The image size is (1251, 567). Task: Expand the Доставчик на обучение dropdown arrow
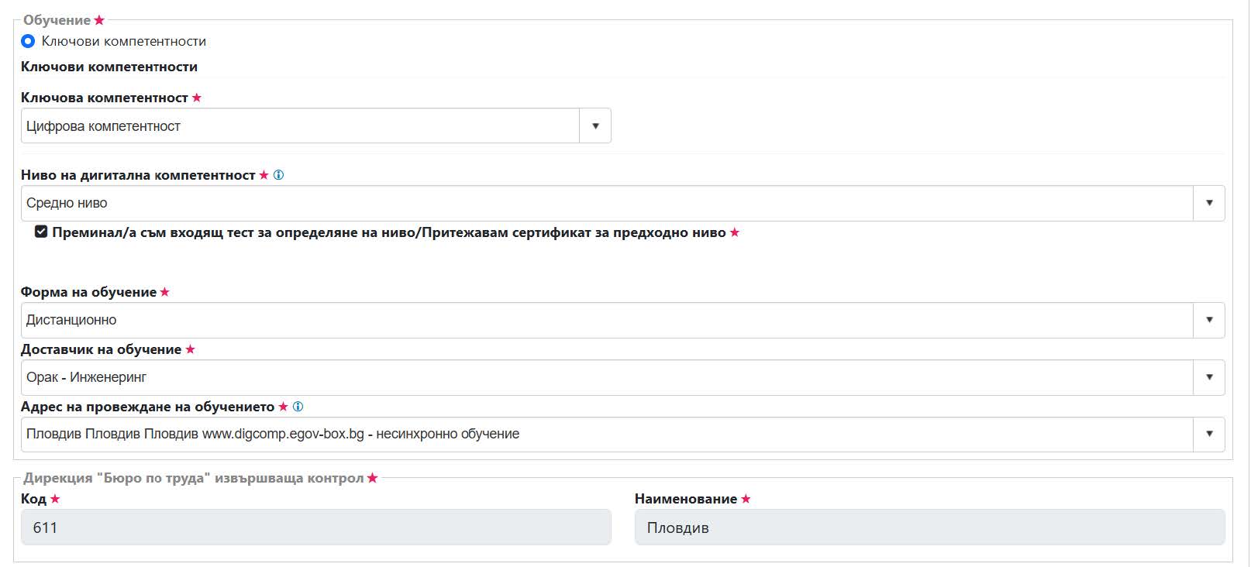[x=1209, y=377]
